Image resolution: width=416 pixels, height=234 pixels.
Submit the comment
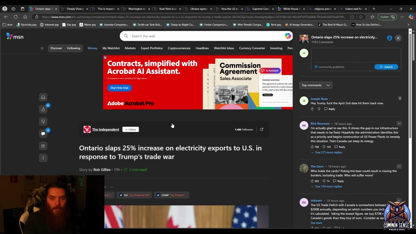386,67
